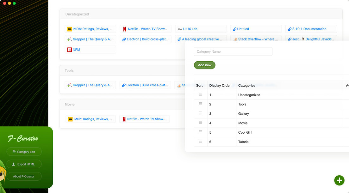Click drag handle for Uncategorized row

coord(201,94)
